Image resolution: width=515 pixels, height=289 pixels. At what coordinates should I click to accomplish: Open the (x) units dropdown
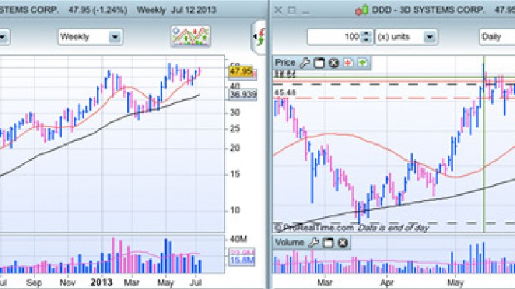tap(406, 36)
